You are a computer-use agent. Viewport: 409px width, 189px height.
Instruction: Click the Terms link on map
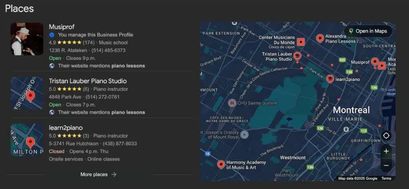coord(386,178)
